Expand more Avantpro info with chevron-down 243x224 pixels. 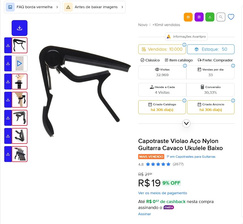coord(186,123)
